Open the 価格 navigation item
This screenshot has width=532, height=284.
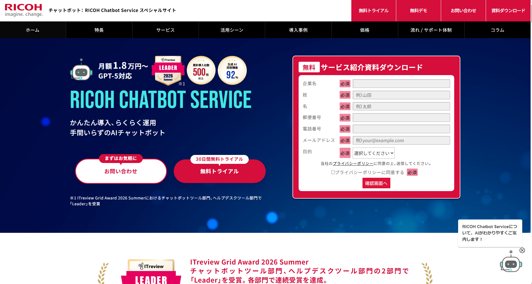pos(365,30)
